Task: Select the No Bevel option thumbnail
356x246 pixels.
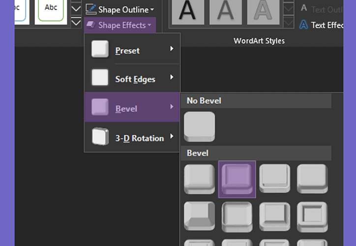Action: [x=199, y=126]
